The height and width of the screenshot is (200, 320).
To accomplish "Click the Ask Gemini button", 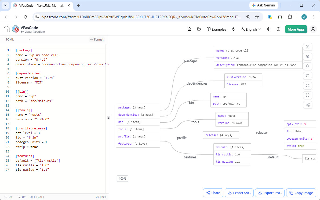I will 264,5.
